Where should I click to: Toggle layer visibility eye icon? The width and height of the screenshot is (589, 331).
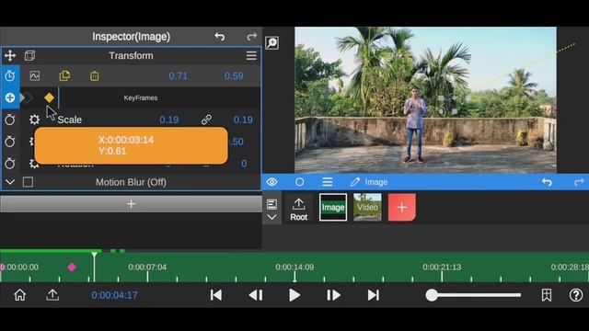tap(272, 182)
